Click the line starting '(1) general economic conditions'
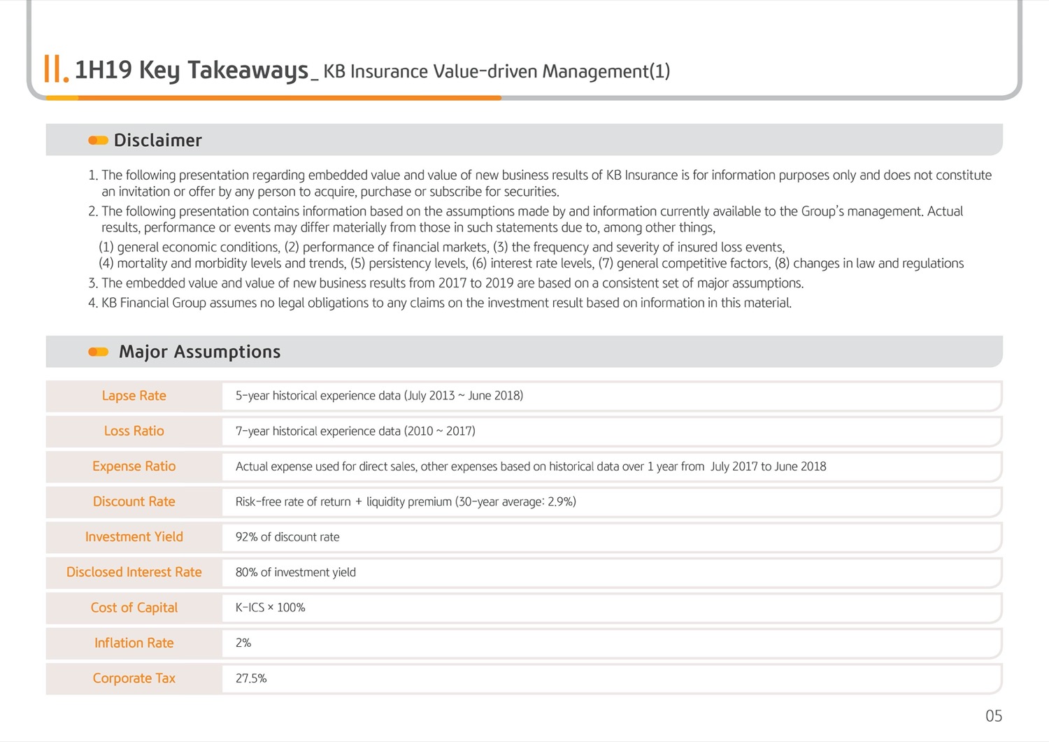The image size is (1049, 742). pos(442,247)
